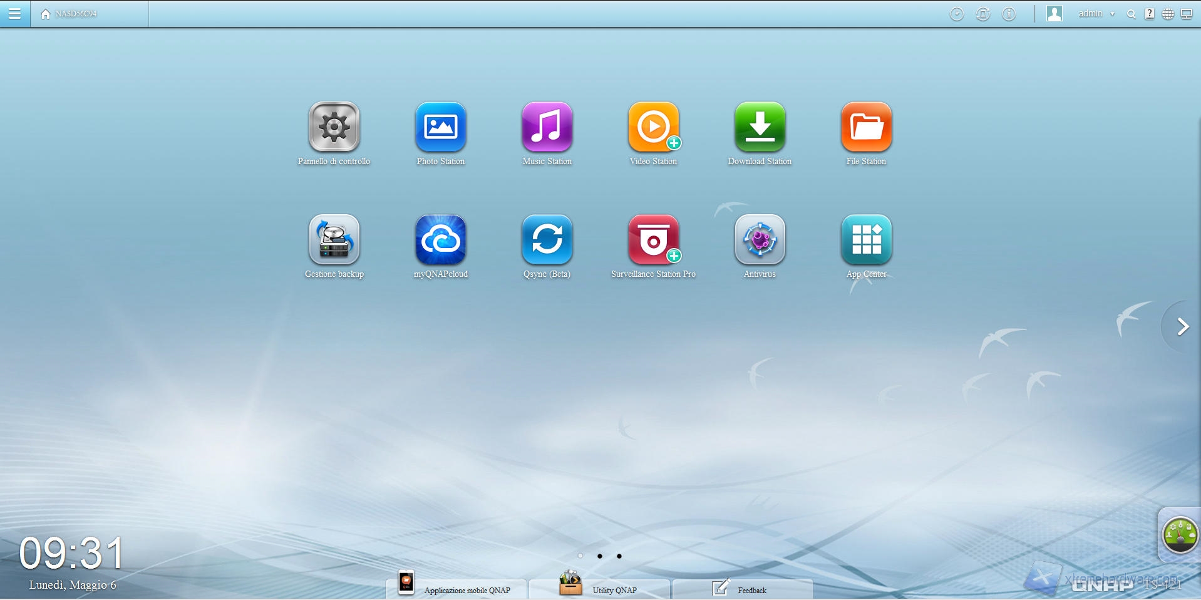1201x600 pixels.
Task: Open Music Station
Action: (547, 127)
